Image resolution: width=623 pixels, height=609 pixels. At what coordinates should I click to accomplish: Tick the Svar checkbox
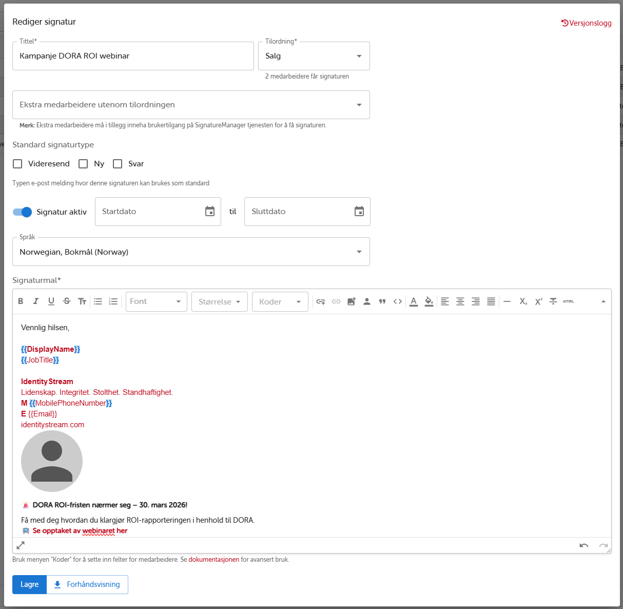pos(118,164)
